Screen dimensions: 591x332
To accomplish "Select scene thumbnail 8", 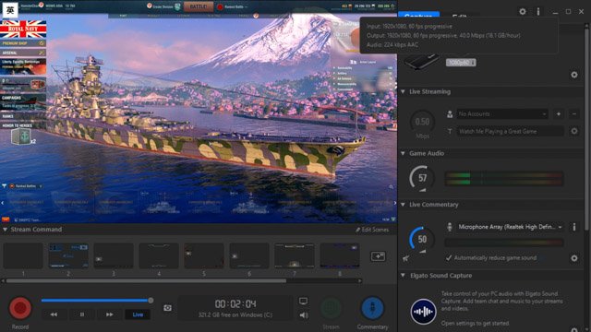I will click(340, 255).
